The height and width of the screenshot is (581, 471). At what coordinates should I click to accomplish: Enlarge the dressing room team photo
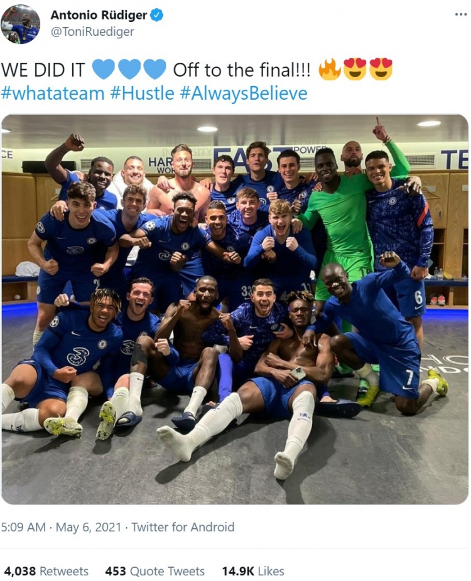[235, 309]
